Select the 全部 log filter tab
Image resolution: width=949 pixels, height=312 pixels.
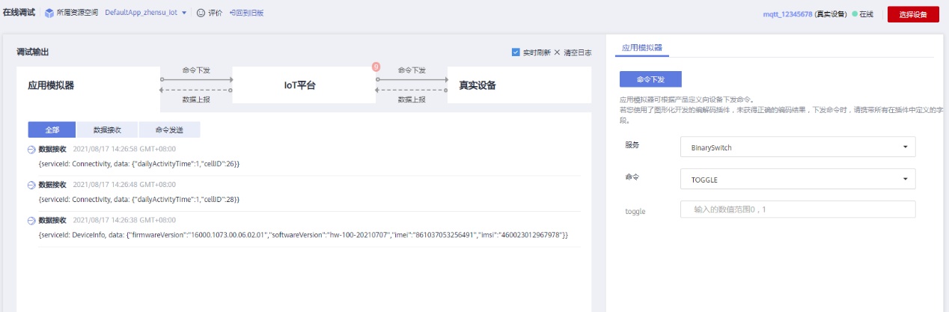pos(52,129)
